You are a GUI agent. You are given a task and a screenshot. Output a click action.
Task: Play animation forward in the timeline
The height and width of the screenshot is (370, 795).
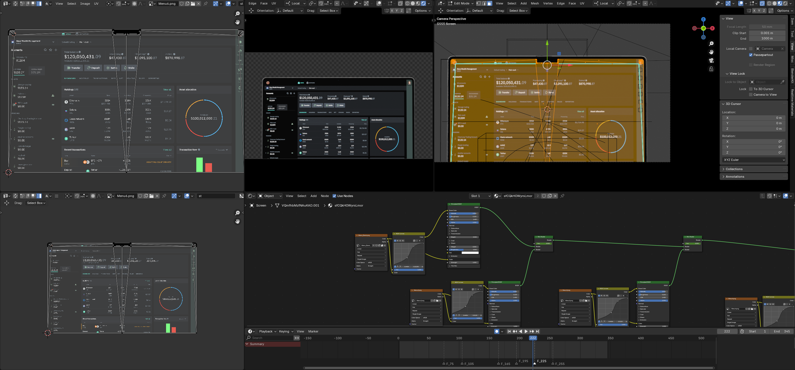[x=526, y=331]
